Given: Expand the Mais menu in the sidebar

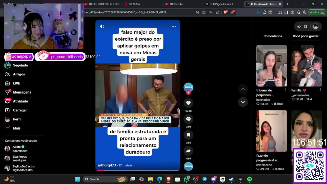Looking at the screenshot, I should (17, 128).
